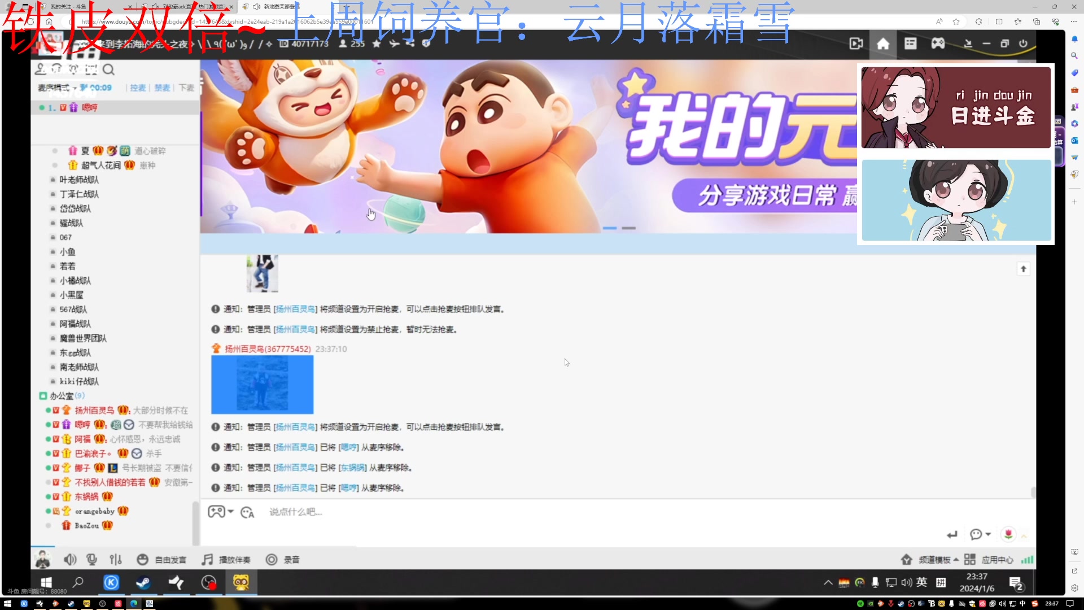
Task: Toggle the microphone icon in bottom toolbar
Action: coord(91,559)
